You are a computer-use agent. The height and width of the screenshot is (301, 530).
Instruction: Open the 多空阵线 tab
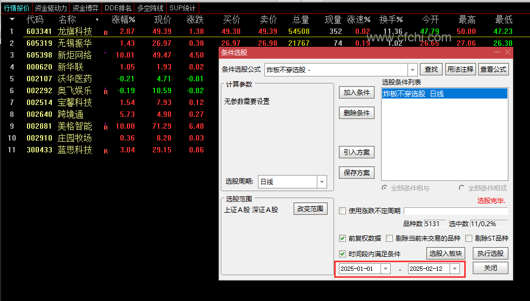tap(151, 8)
